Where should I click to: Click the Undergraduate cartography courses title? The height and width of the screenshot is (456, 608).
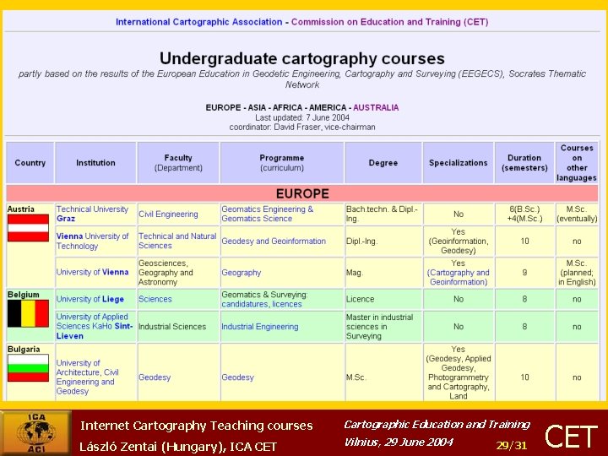tap(302, 58)
